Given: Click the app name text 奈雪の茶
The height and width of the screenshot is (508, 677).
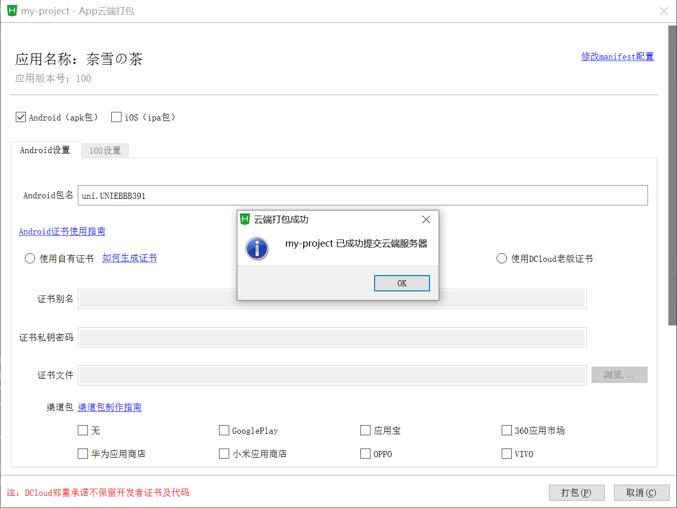Looking at the screenshot, I should 114,59.
